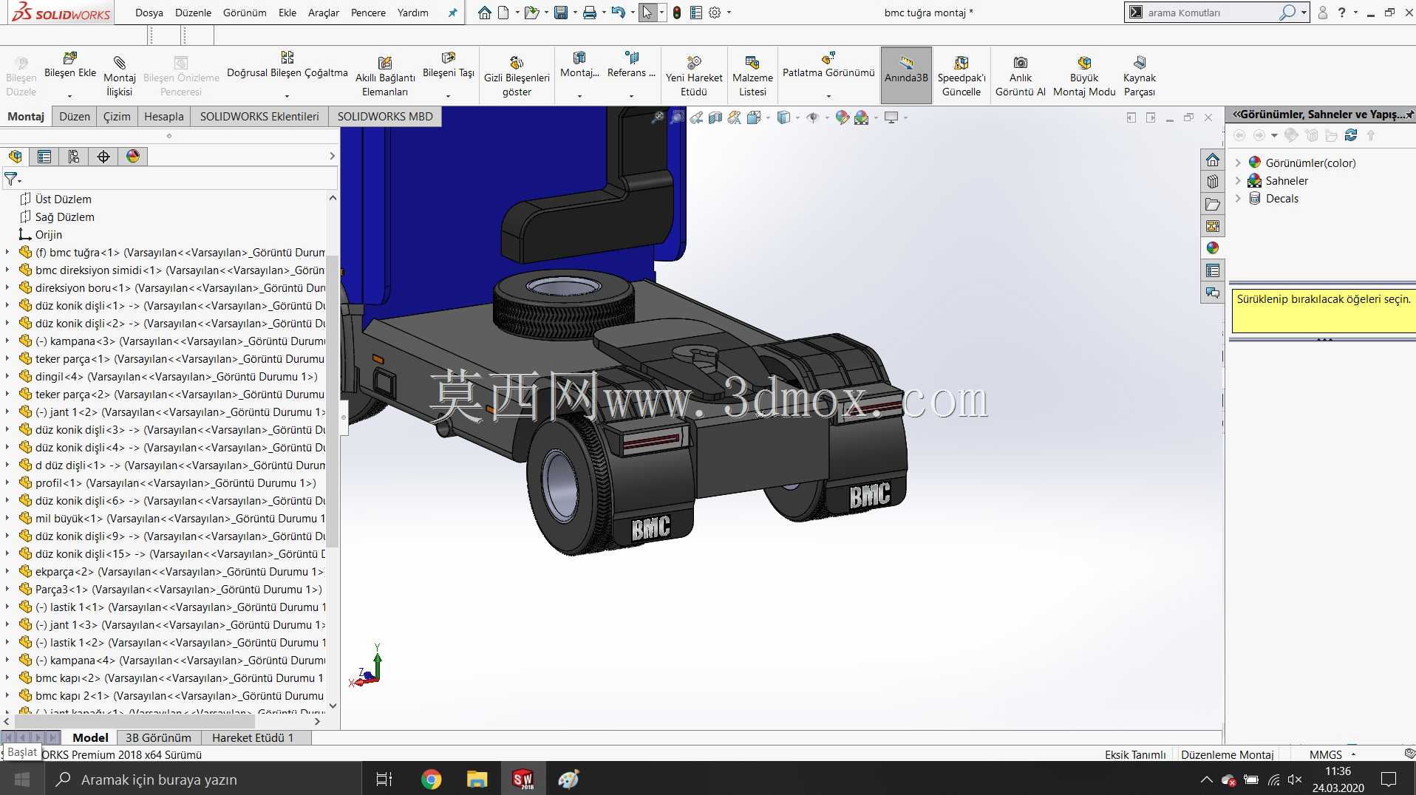Switch to the 3B Görünüm tab
The height and width of the screenshot is (795, 1416).
coord(158,738)
